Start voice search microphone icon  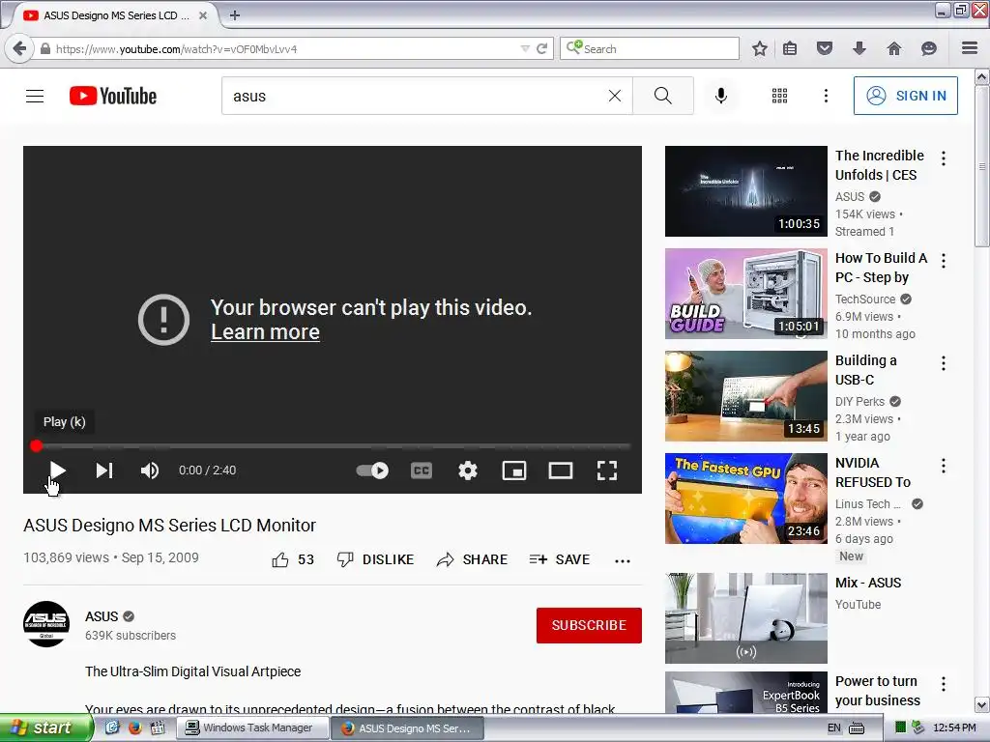[x=721, y=96]
